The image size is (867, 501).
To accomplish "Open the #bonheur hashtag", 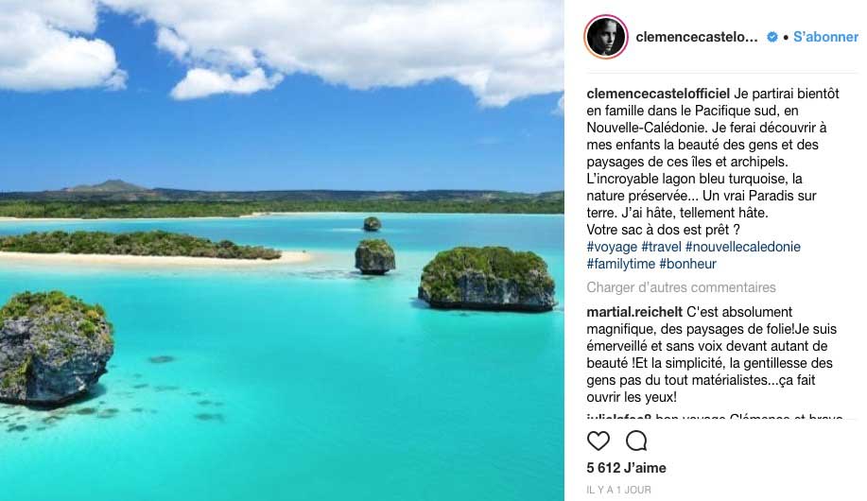I will pos(688,264).
